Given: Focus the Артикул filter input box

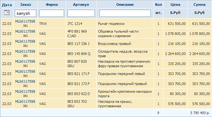Looking at the screenshot, I should pyautogui.click(x=81, y=13).
